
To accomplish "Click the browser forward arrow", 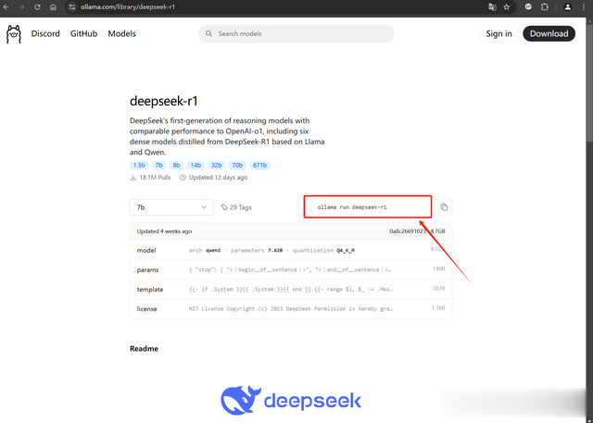I will click(21, 6).
